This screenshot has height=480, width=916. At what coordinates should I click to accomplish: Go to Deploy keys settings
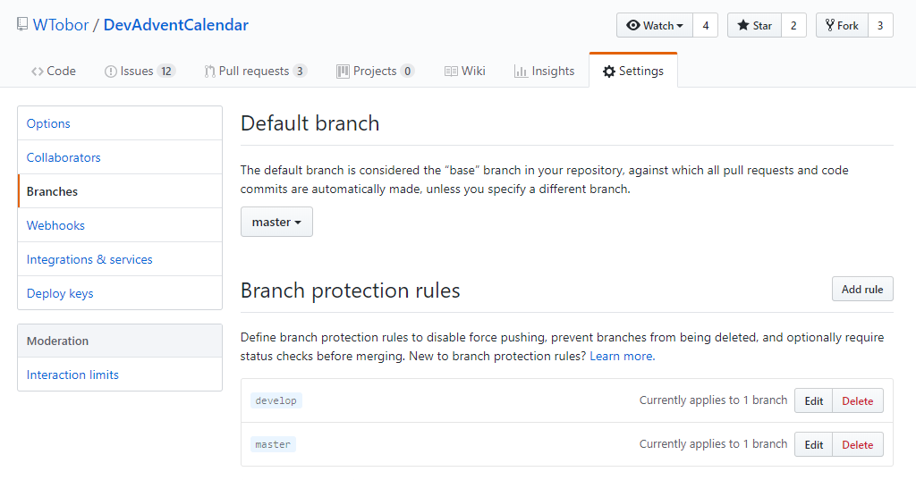click(x=60, y=293)
